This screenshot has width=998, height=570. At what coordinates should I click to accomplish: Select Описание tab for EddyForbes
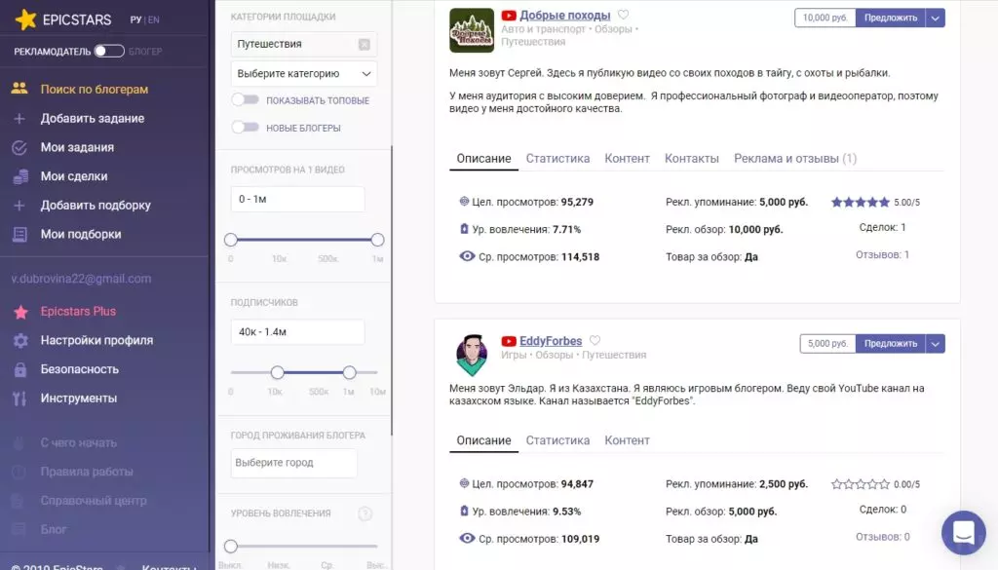pyautogui.click(x=483, y=440)
